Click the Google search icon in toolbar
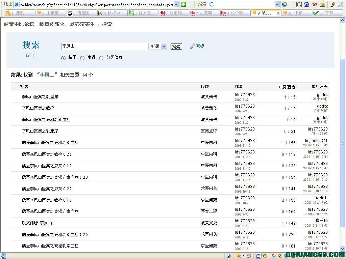 [299, 4]
